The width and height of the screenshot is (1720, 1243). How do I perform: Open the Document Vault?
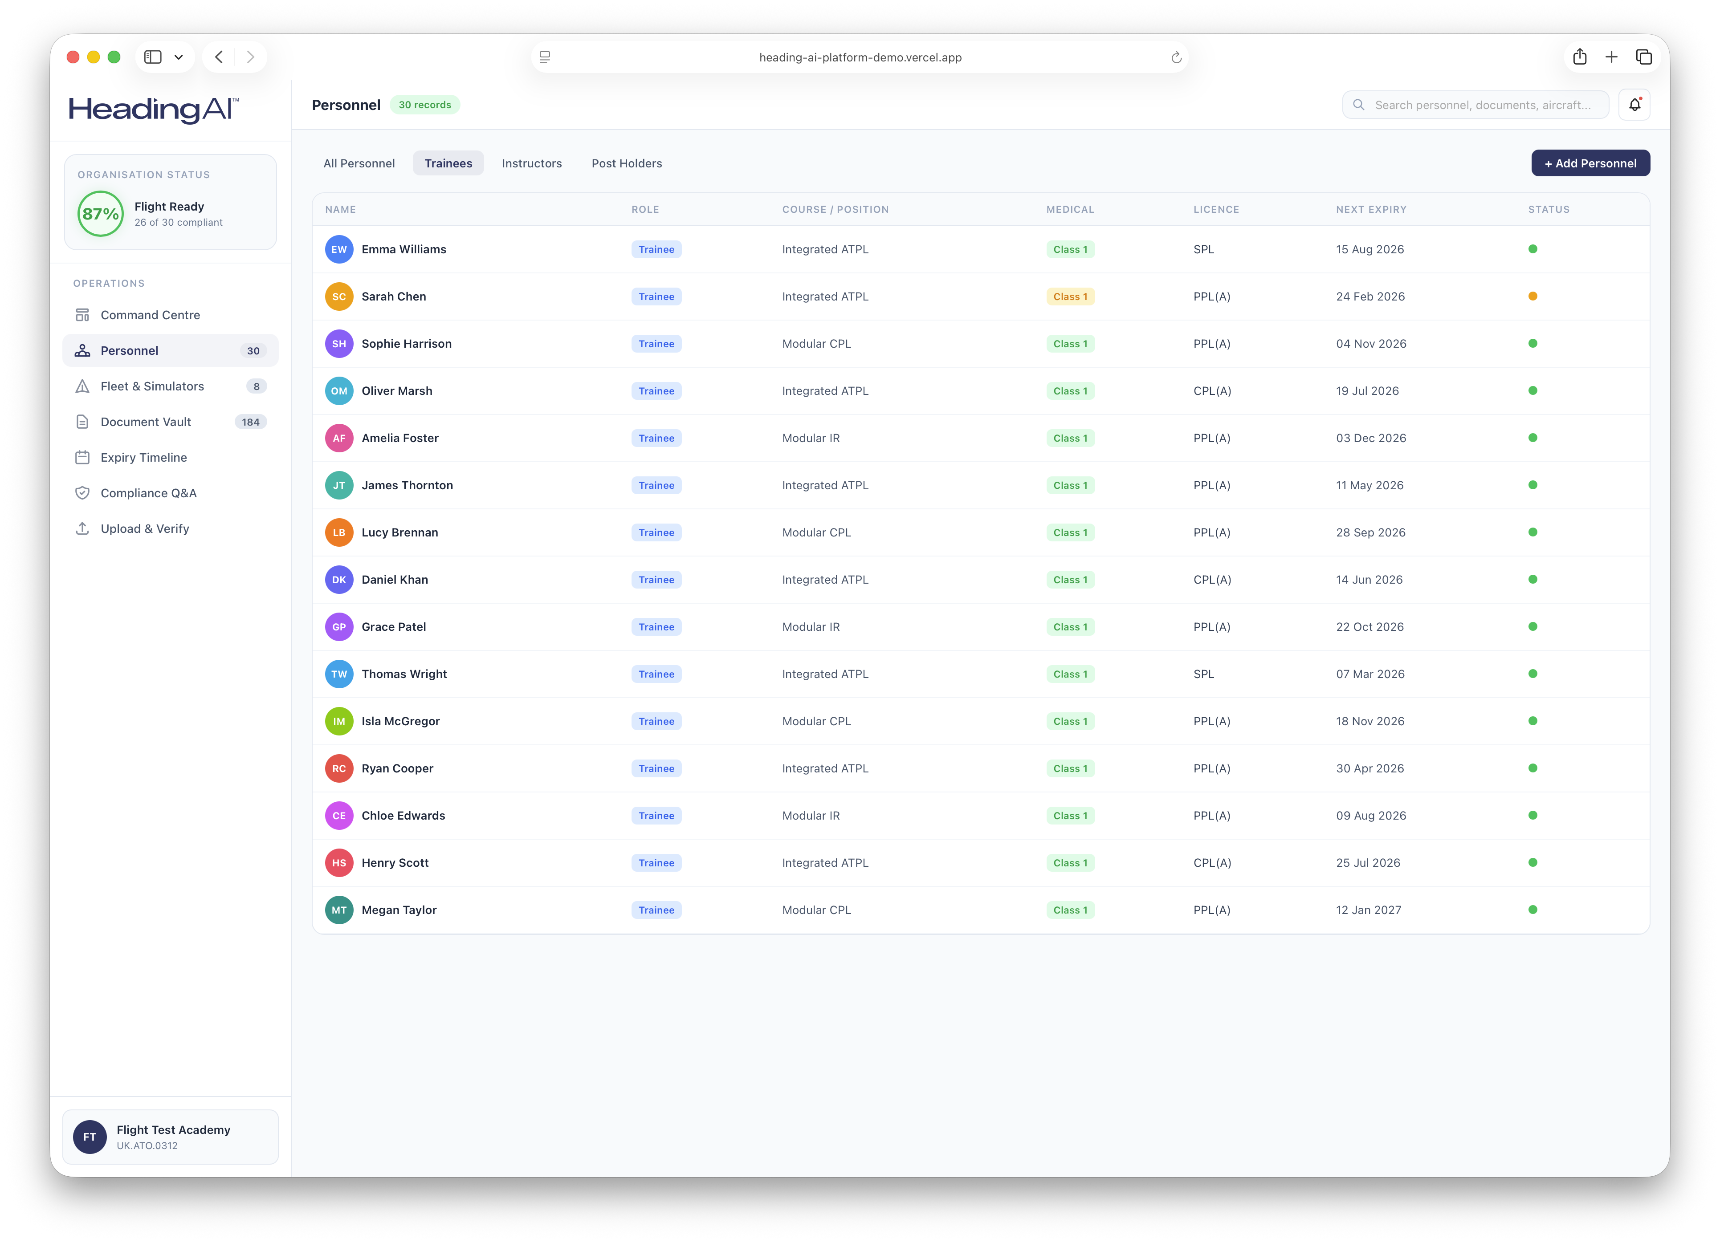tap(146, 422)
